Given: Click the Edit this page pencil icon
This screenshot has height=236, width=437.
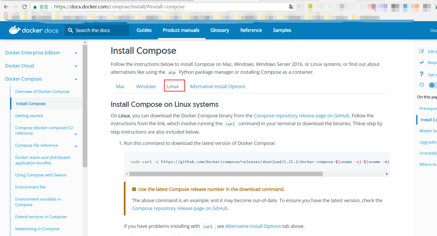Looking at the screenshot, I should click(422, 51).
